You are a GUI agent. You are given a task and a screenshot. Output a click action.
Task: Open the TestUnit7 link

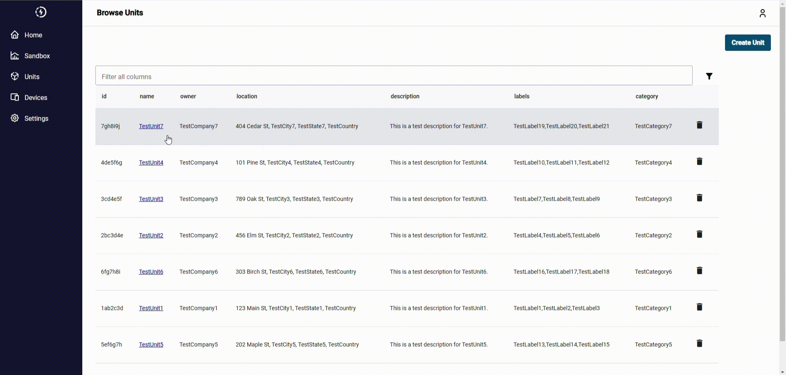151,126
